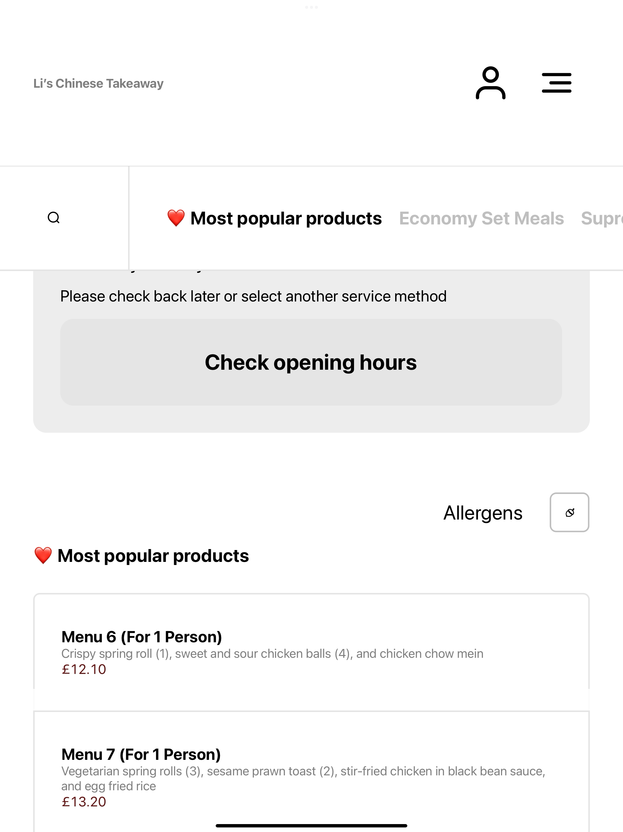Select the Most popular products tab
This screenshot has height=832, width=623.
[274, 218]
